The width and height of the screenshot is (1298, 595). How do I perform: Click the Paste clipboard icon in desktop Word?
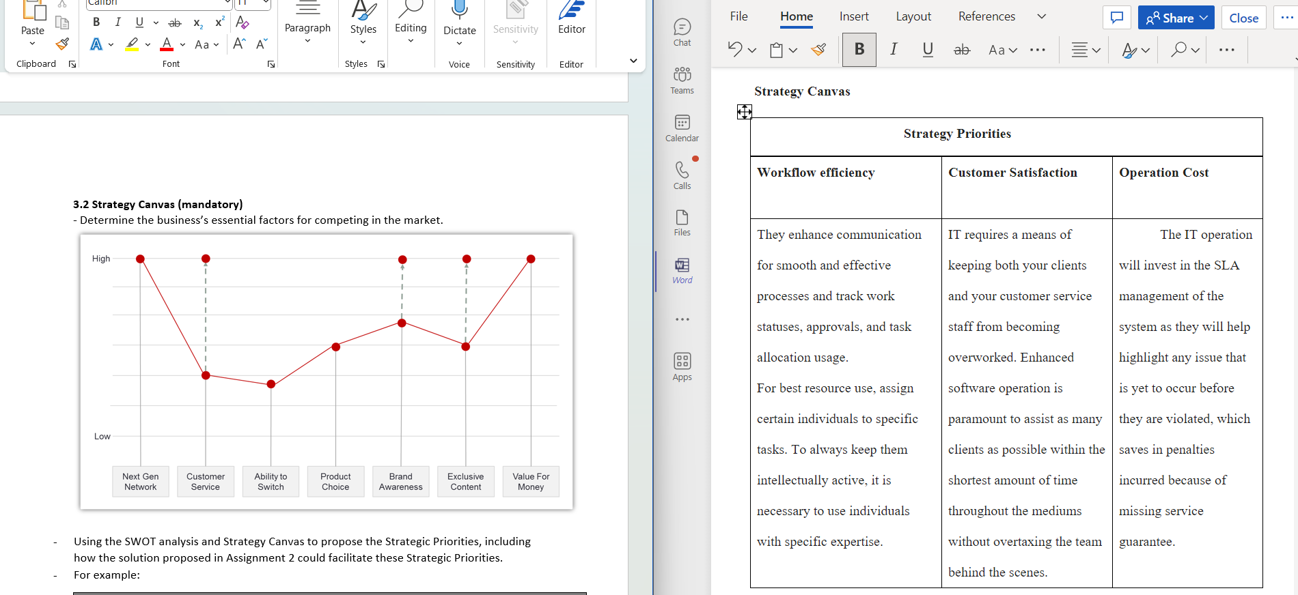[33, 10]
